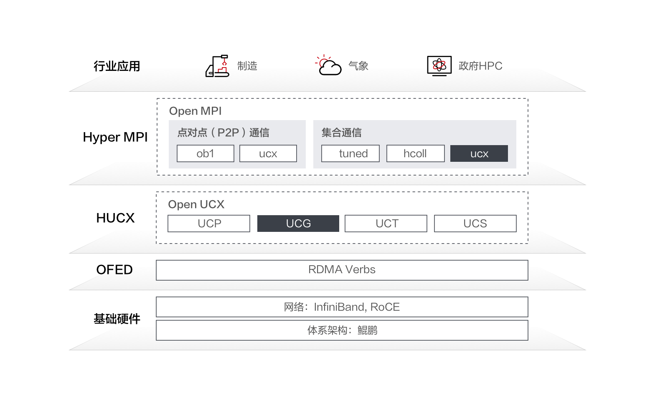Image resolution: width=655 pixels, height=402 pixels.
Task: Click the RDMA Verbs bar
Action: pos(342,270)
